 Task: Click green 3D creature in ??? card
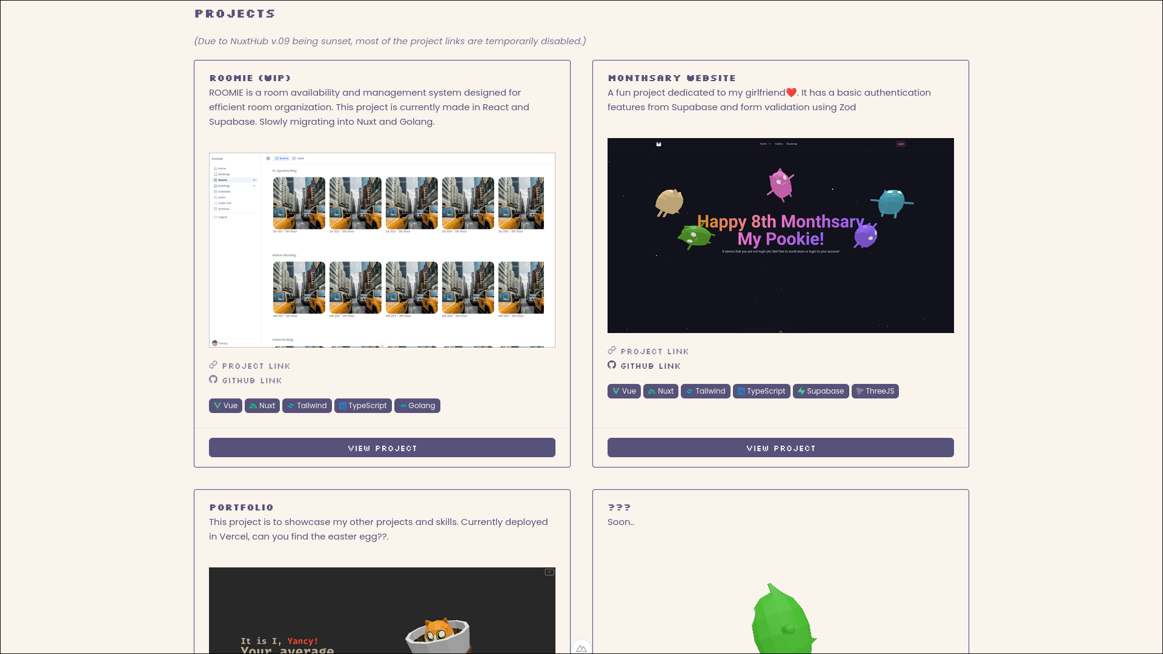[781, 621]
